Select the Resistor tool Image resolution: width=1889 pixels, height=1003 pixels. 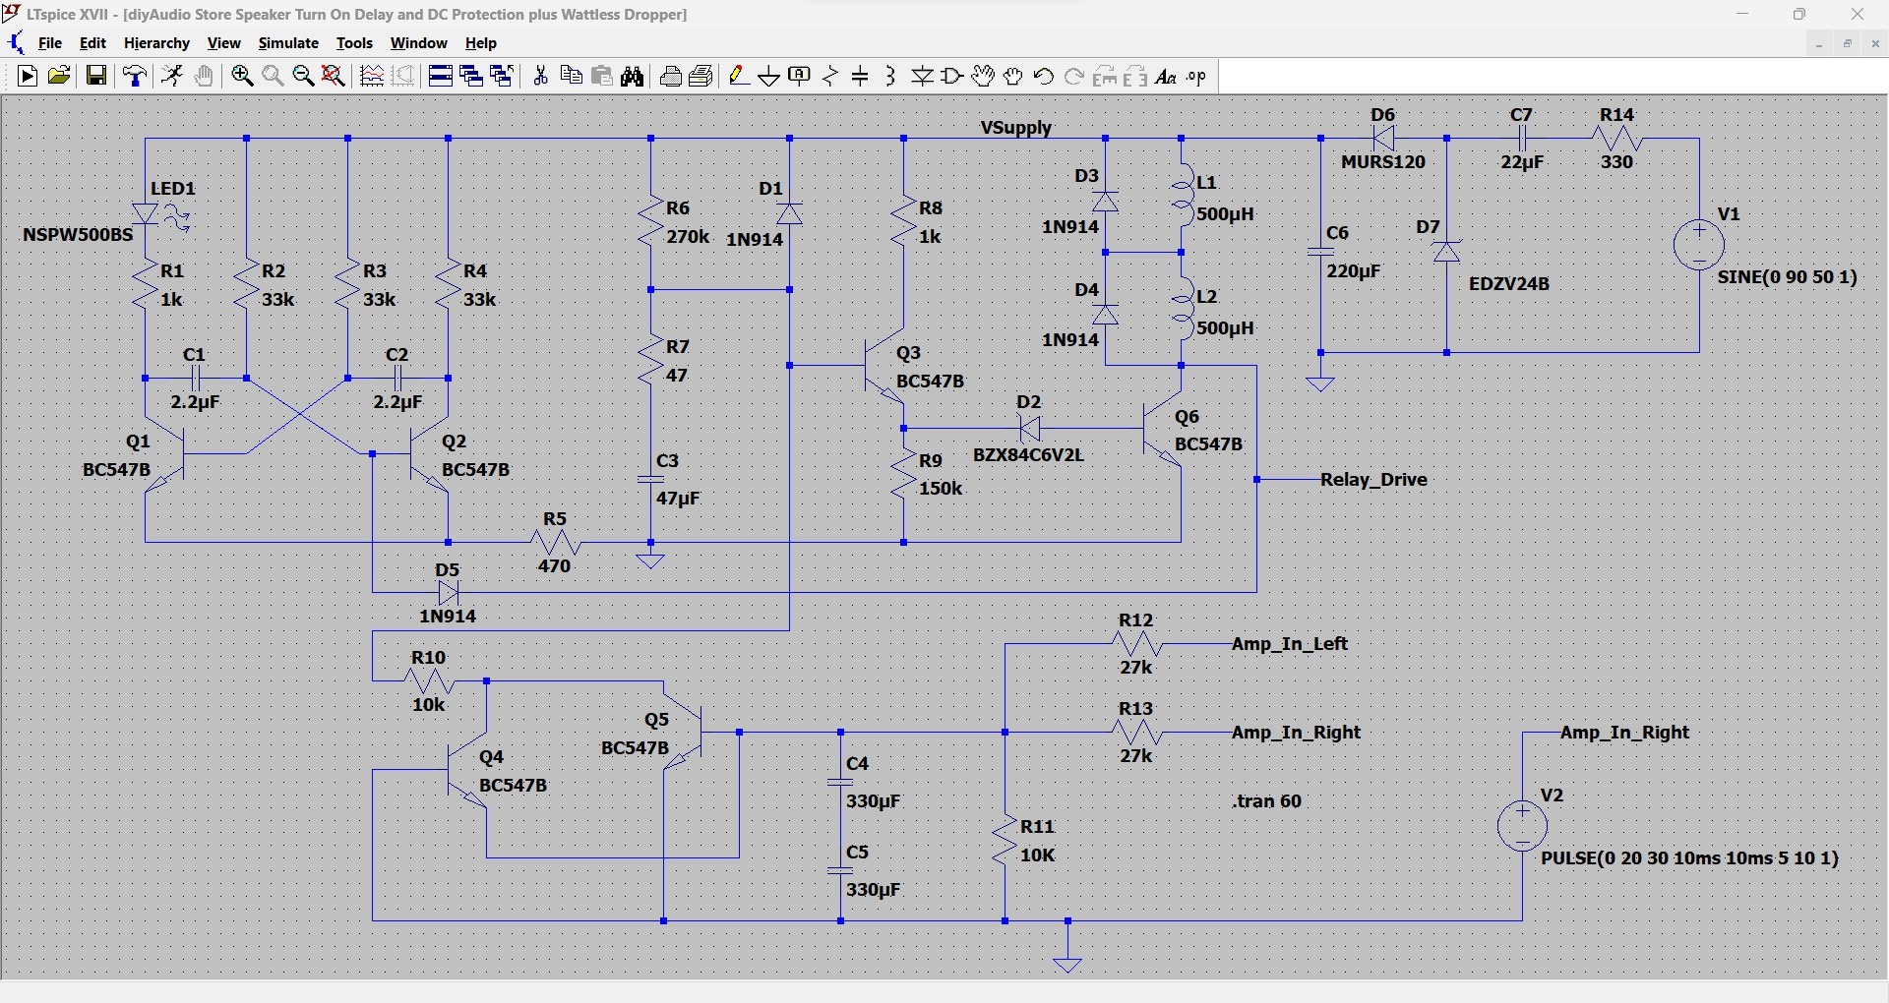point(830,77)
